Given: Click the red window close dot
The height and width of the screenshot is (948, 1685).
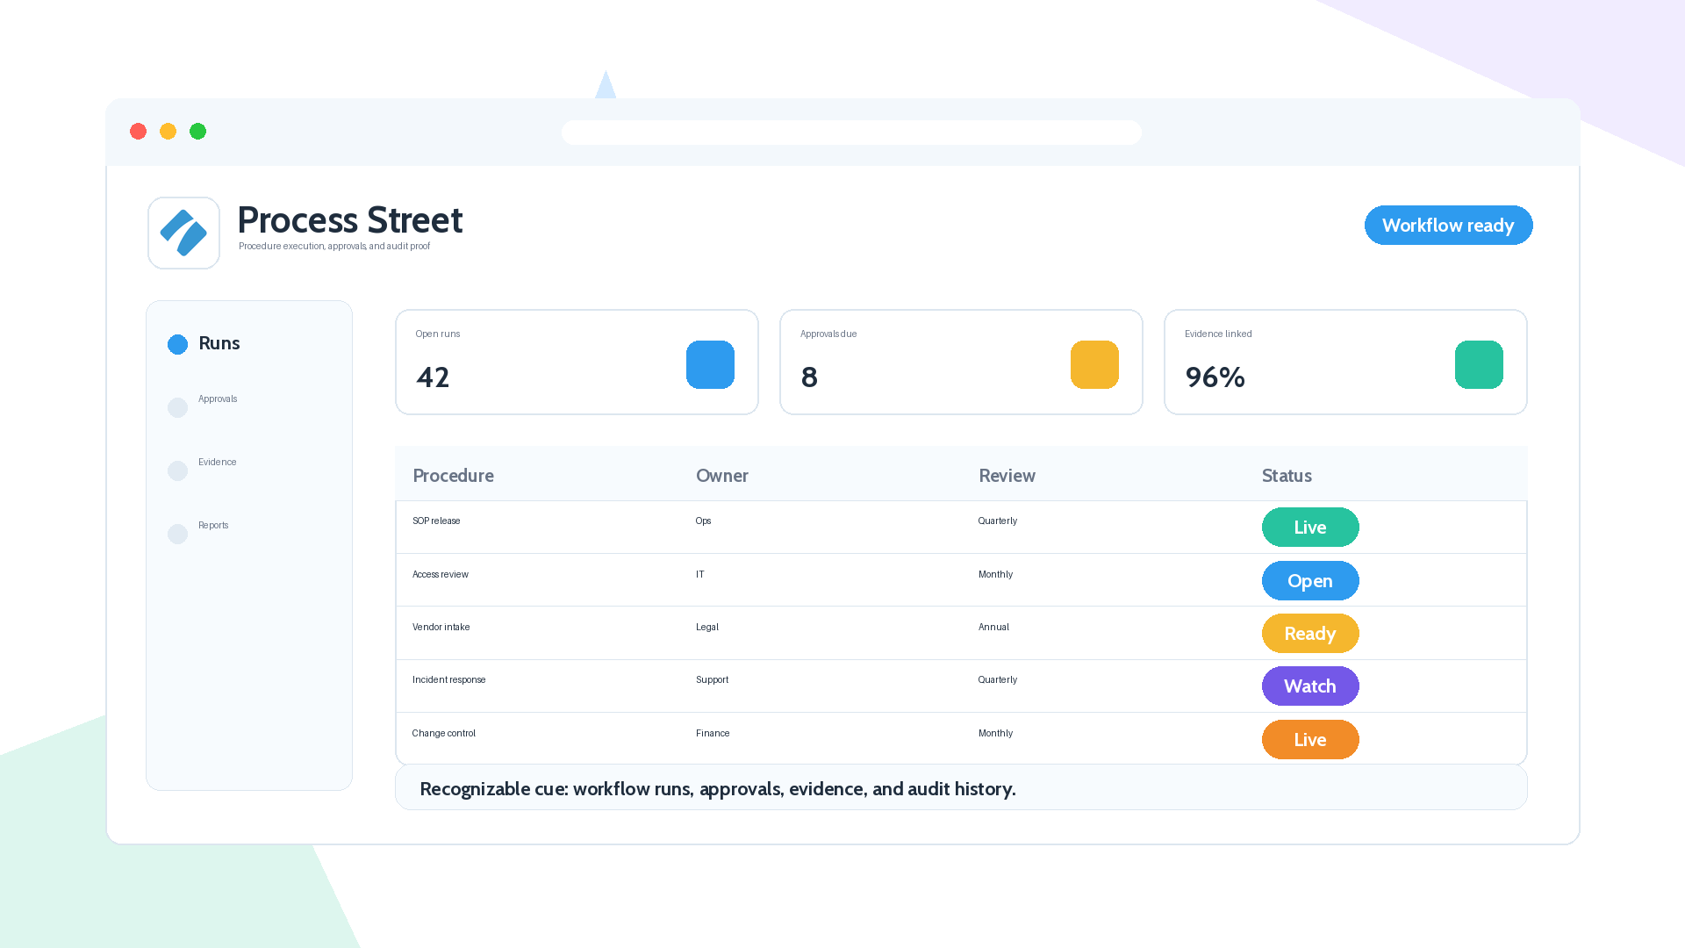Looking at the screenshot, I should pos(138,132).
